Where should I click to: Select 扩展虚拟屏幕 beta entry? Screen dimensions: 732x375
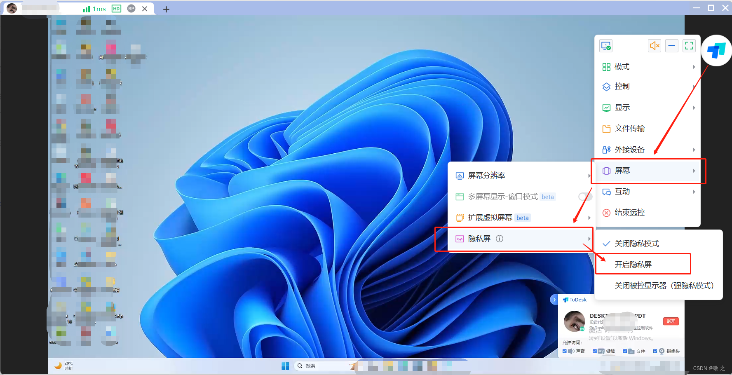coord(521,218)
